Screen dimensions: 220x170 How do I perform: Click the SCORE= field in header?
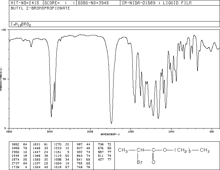coord(59,3)
